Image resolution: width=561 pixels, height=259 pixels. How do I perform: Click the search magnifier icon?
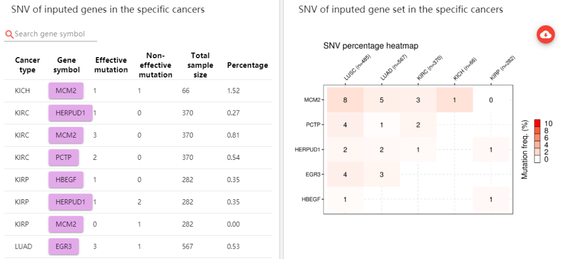pos(9,34)
